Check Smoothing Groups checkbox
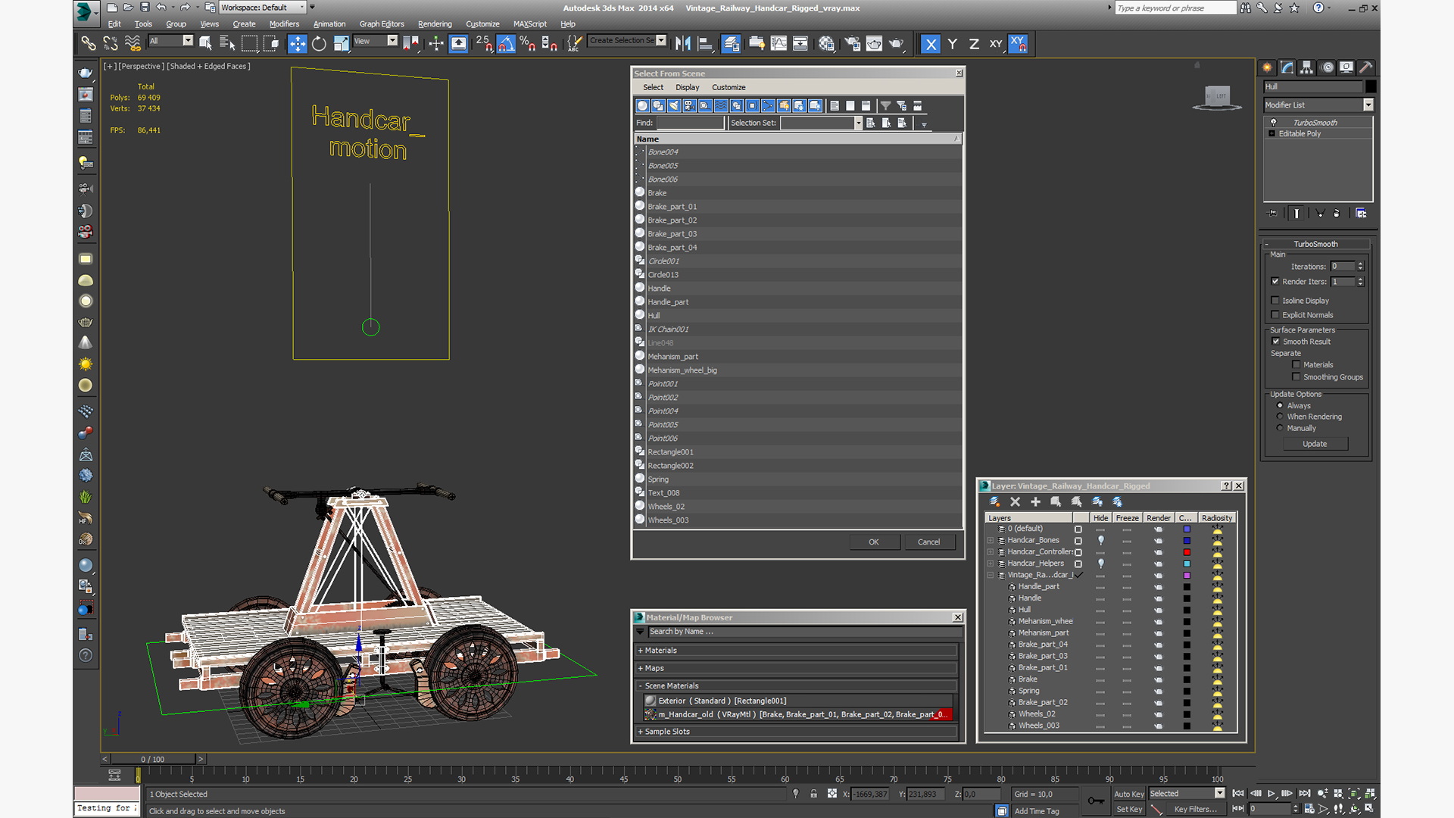Viewport: 1454px width, 818px height. 1296,377
